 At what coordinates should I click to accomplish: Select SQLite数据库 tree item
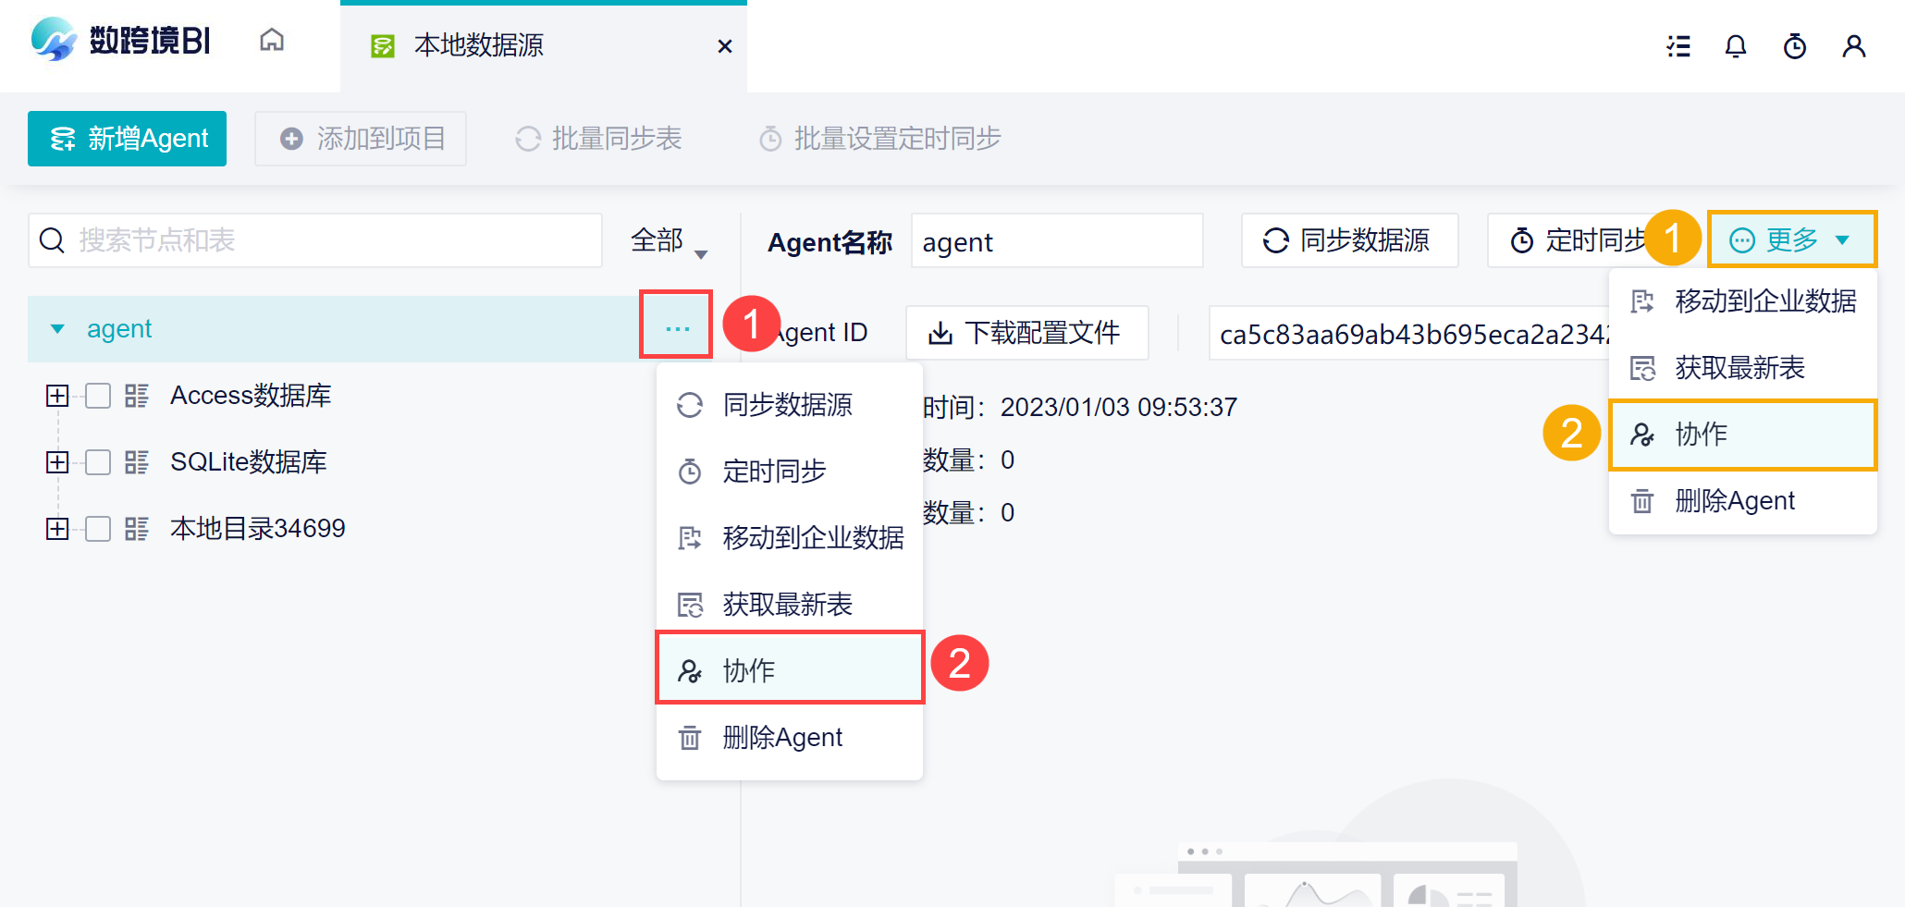[x=248, y=462]
